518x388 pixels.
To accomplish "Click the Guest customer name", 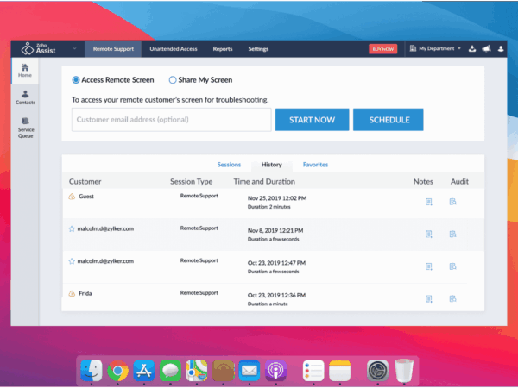I will (86, 197).
